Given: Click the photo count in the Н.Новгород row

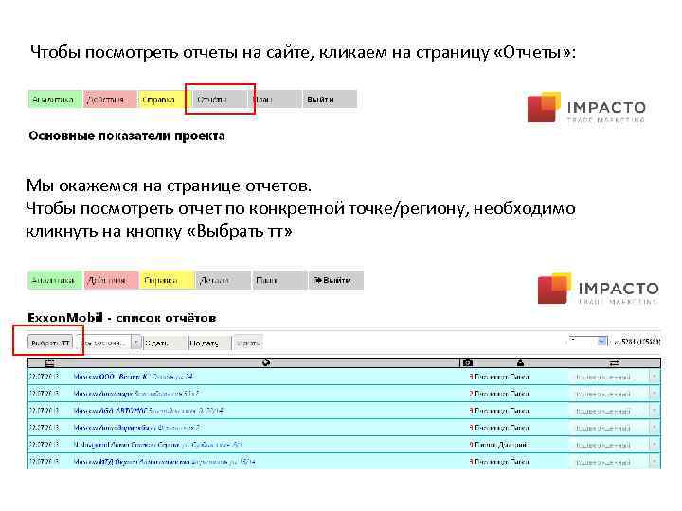Looking at the screenshot, I should 471,445.
